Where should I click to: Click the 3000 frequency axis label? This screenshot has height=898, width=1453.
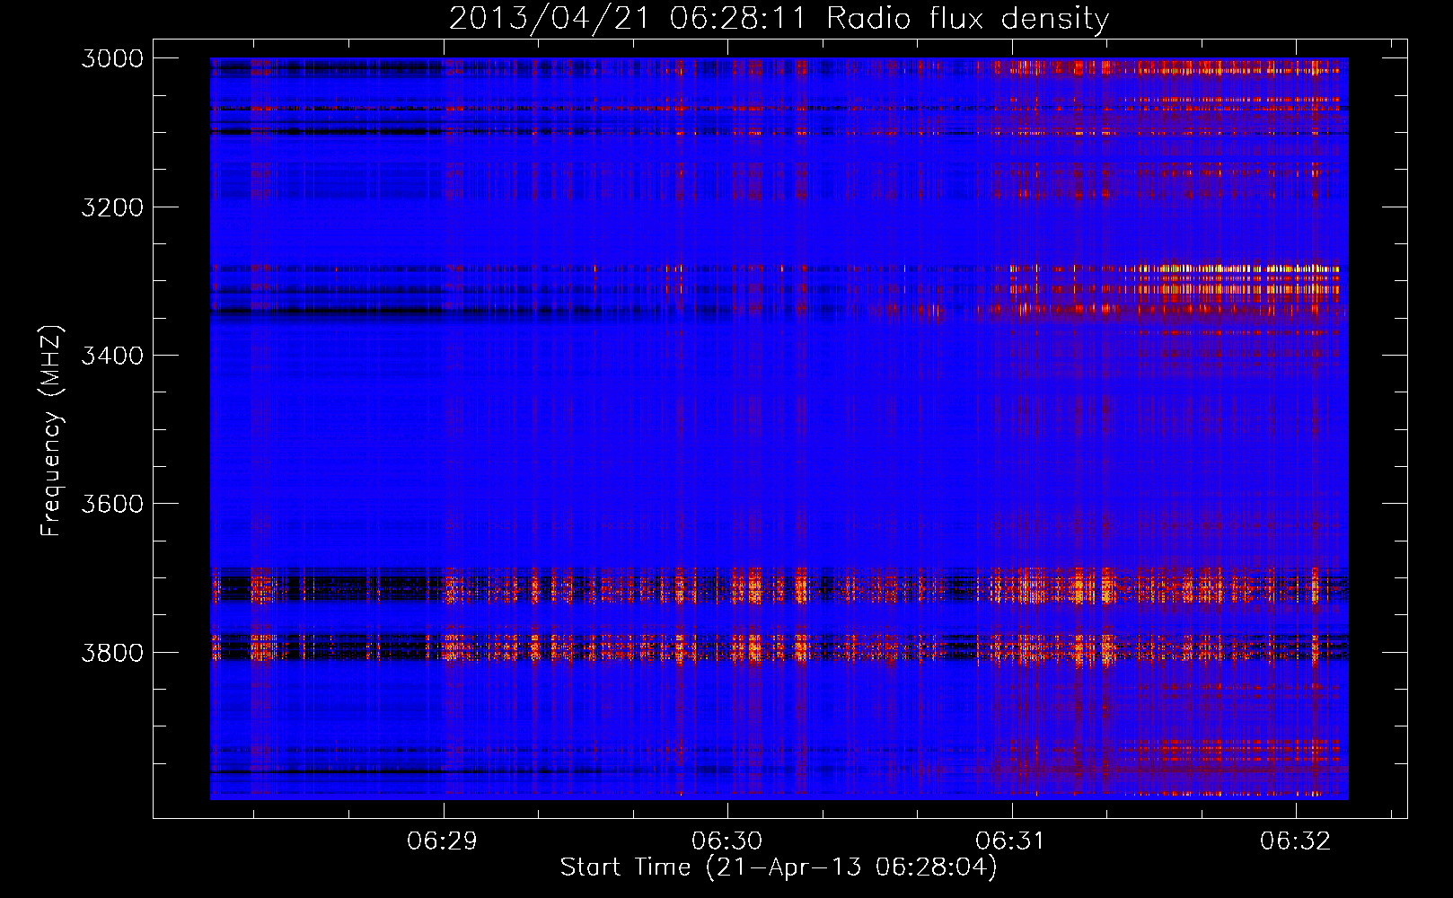pos(112,58)
